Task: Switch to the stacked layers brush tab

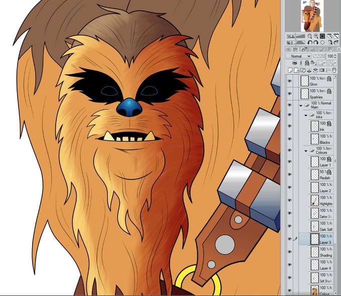Action: pyautogui.click(x=330, y=50)
